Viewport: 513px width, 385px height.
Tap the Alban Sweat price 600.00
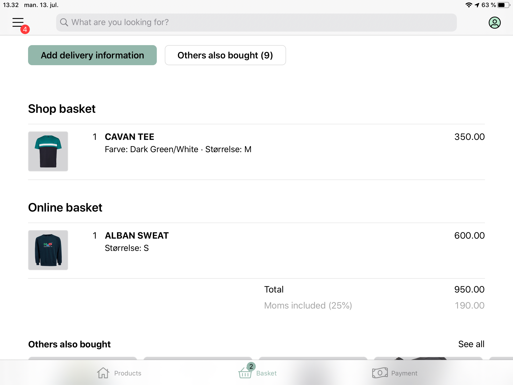(469, 236)
